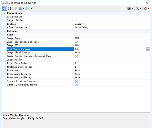Toggle Ignore Existing Images value
This screenshot has width=152, height=128.
77,81
